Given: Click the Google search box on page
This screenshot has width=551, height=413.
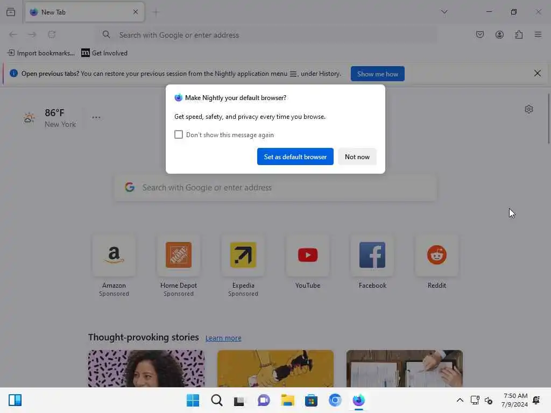Looking at the screenshot, I should (275, 188).
